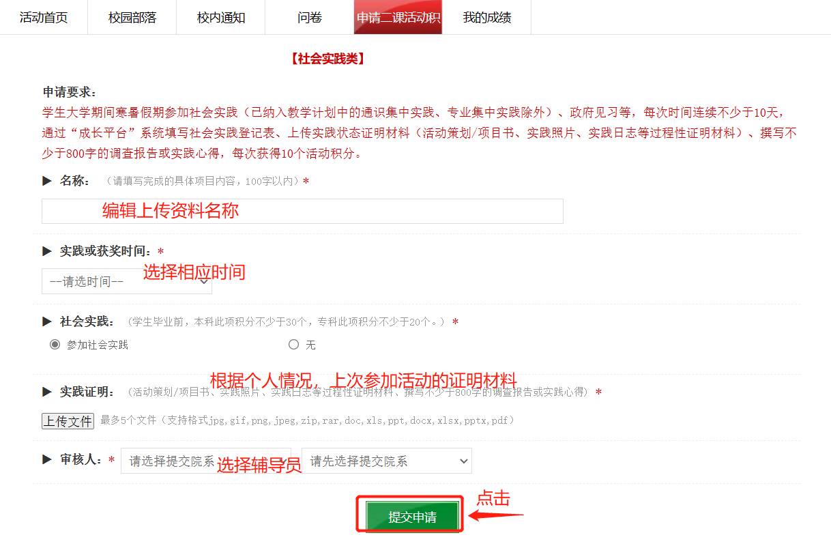Screen dimensions: 831x559
Task: Select the 申请二课活动积 tab
Action: (398, 17)
